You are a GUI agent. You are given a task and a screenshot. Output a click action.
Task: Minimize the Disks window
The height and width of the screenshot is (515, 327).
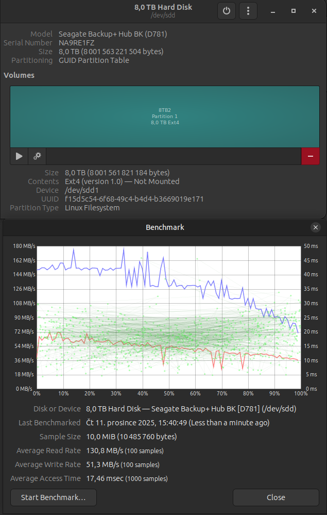pyautogui.click(x=273, y=11)
